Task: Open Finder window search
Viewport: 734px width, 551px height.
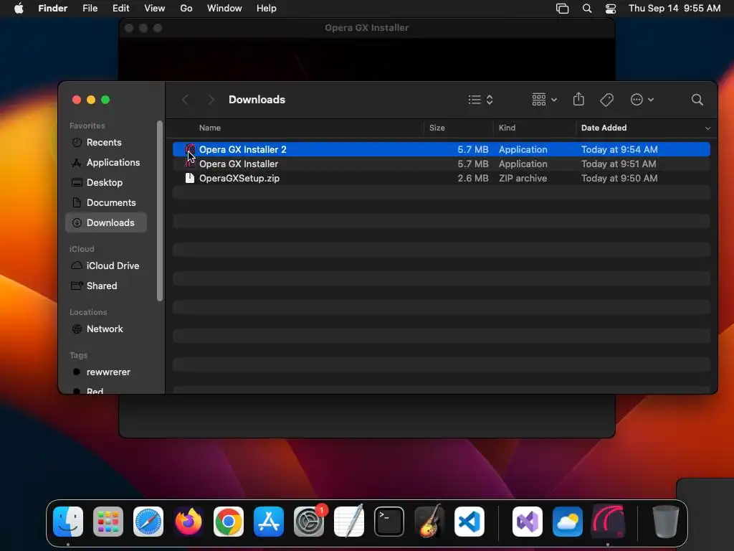Action: tap(697, 100)
